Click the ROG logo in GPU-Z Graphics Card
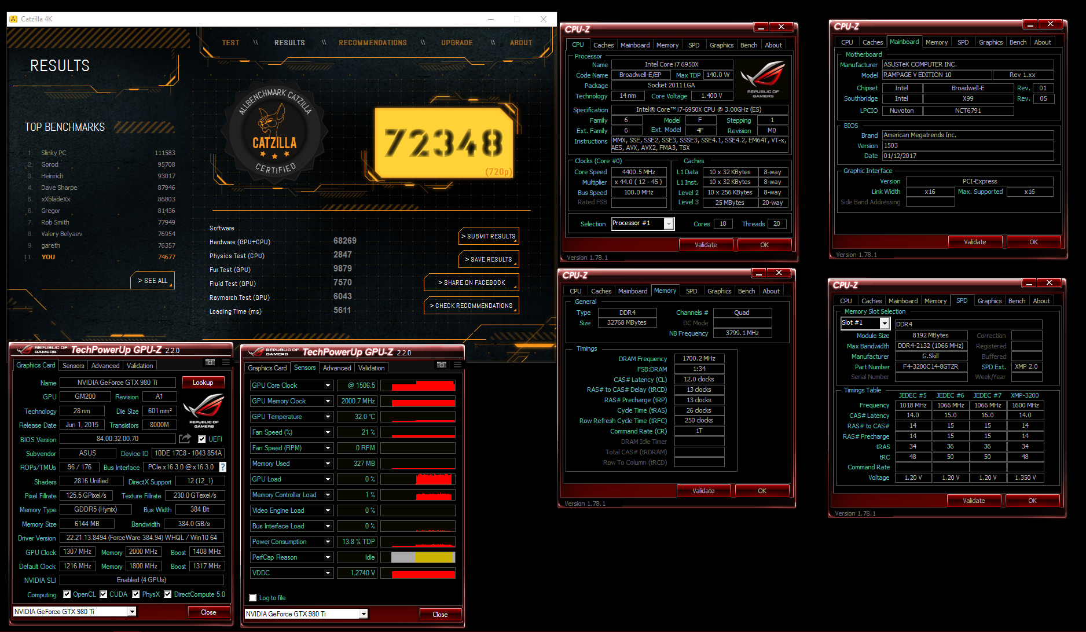 204,411
